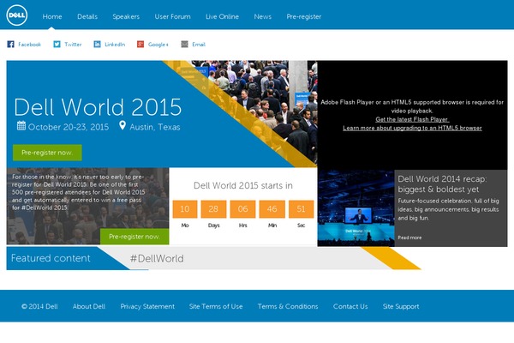The height and width of the screenshot is (343, 514).
Task: Select Live Online in navigation
Action: tap(222, 16)
